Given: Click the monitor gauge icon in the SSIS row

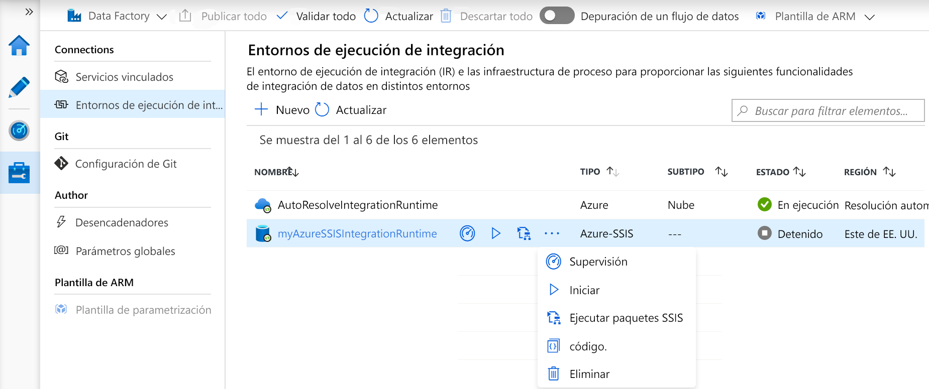Looking at the screenshot, I should coord(467,233).
